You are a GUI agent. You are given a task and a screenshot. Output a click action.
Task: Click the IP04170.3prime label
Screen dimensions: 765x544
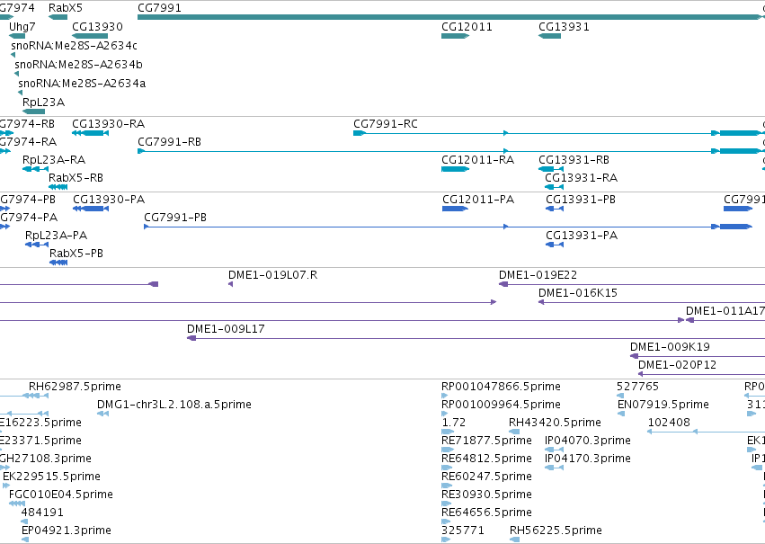[588, 459]
